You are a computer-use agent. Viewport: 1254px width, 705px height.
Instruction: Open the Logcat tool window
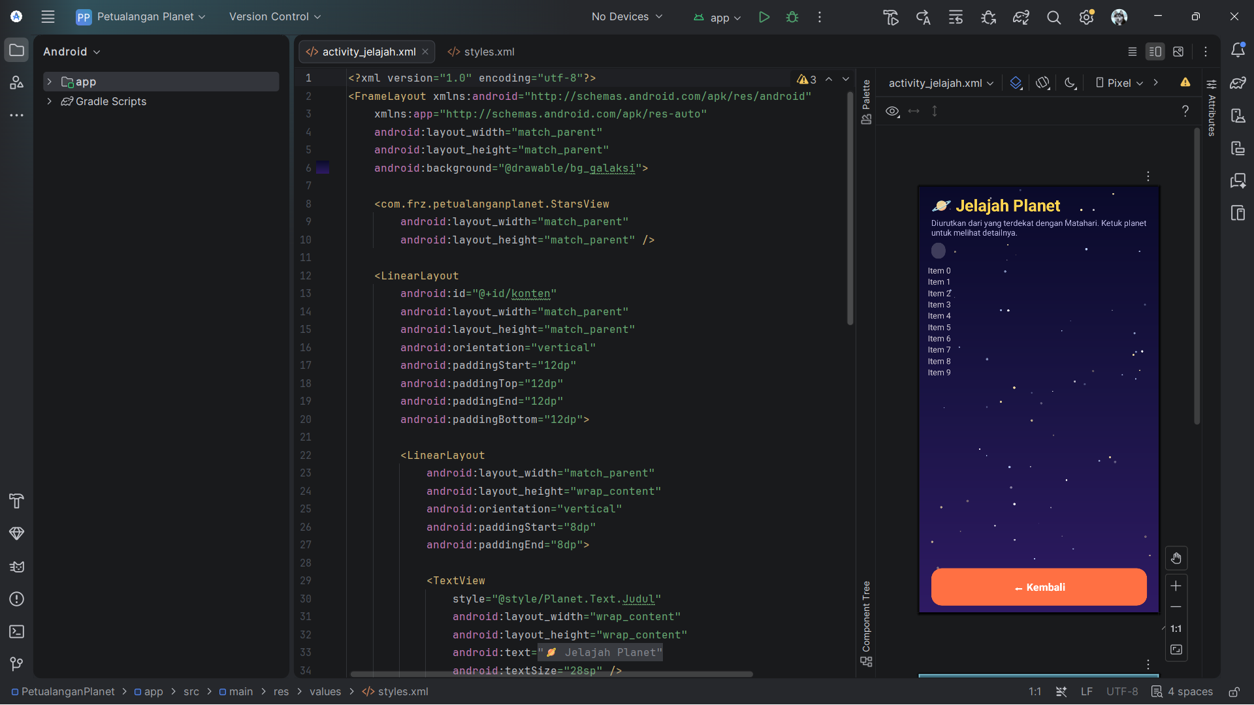17,567
